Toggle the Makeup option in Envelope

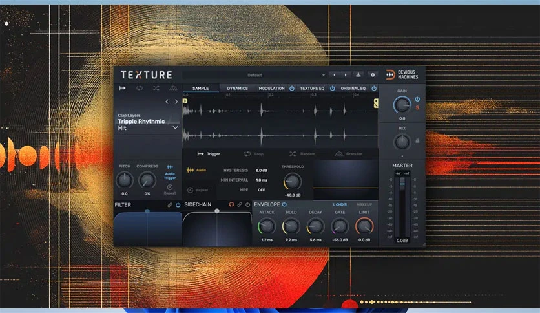pos(364,204)
